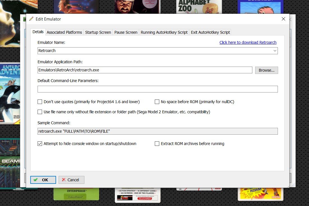Select the Interphase cartridge thumbnail
309x206 pixels.
click(76, 194)
